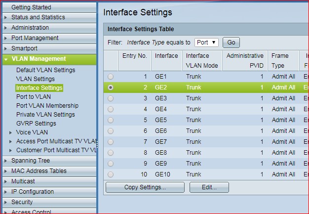Expand Customer Port Multicast TV VLAN arrow
This screenshot has height=214, width=309.
click(x=11, y=150)
